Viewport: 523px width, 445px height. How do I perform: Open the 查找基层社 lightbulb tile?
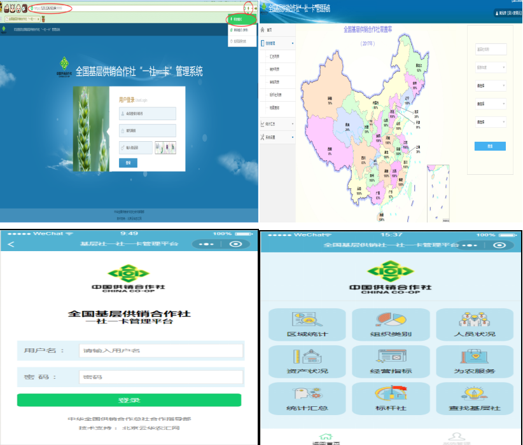pyautogui.click(x=475, y=399)
